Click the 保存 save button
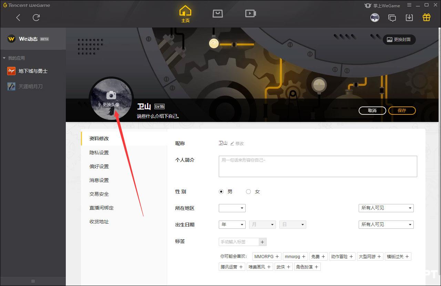Screen dimensions: 441x286 tap(402, 111)
